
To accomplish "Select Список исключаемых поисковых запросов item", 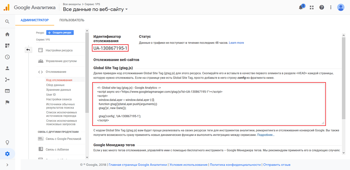I will point(62,122).
